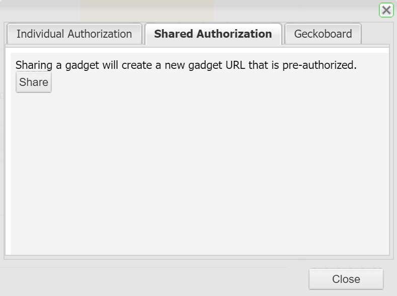Image resolution: width=397 pixels, height=296 pixels.
Task: Select the Shared Authorization tab
Action: pyautogui.click(x=213, y=34)
